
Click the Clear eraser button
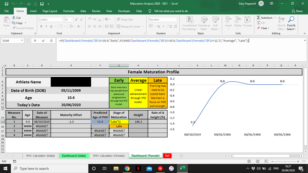tap(263, 28)
